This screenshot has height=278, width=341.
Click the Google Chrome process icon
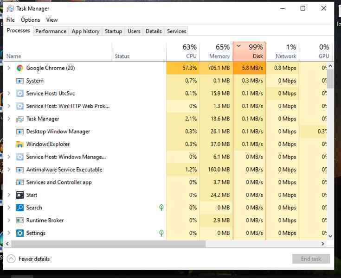pos(20,68)
